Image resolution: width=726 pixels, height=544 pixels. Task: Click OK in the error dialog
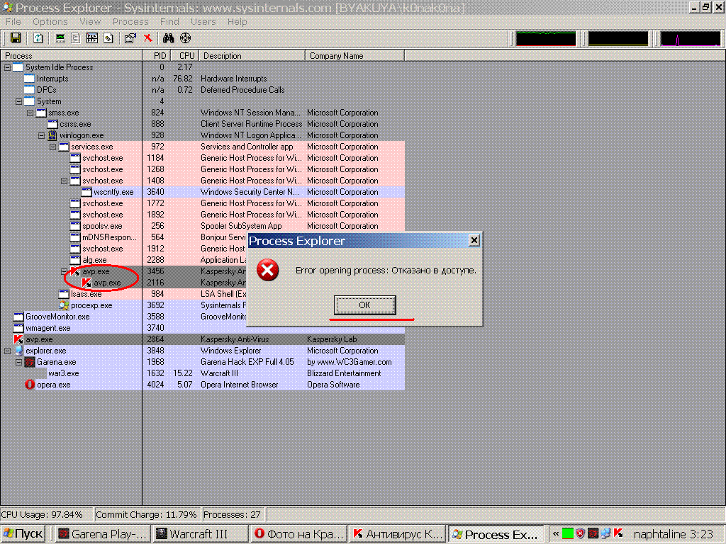(365, 305)
